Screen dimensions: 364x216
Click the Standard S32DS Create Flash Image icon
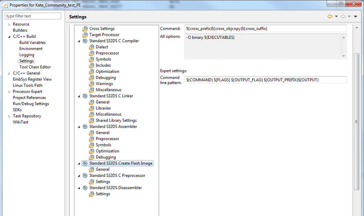(x=85, y=163)
